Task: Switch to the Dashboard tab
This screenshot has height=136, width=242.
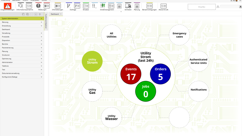Action: tap(55, 14)
